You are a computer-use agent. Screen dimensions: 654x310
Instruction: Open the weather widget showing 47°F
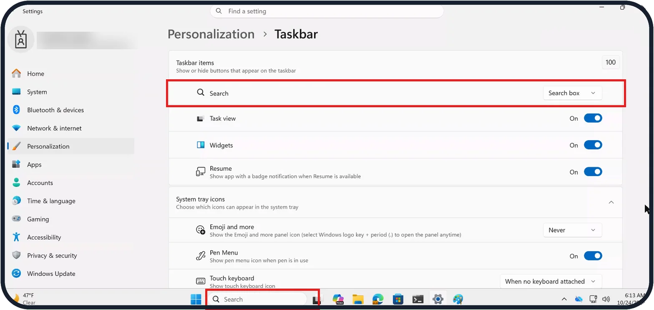click(24, 299)
